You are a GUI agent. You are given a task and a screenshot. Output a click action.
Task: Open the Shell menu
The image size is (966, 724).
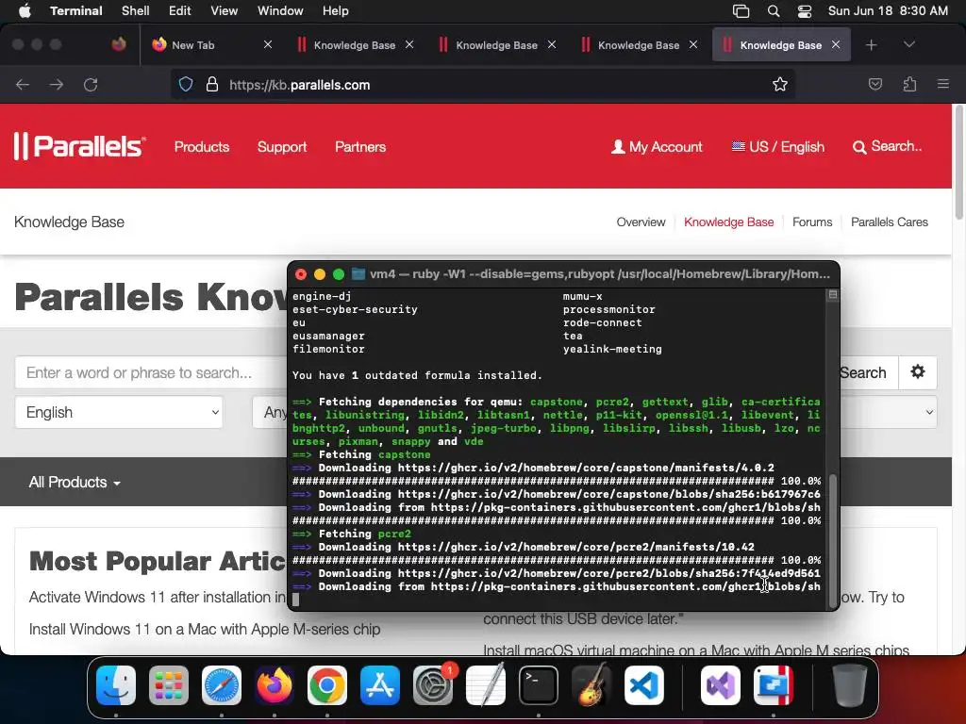[x=135, y=11]
